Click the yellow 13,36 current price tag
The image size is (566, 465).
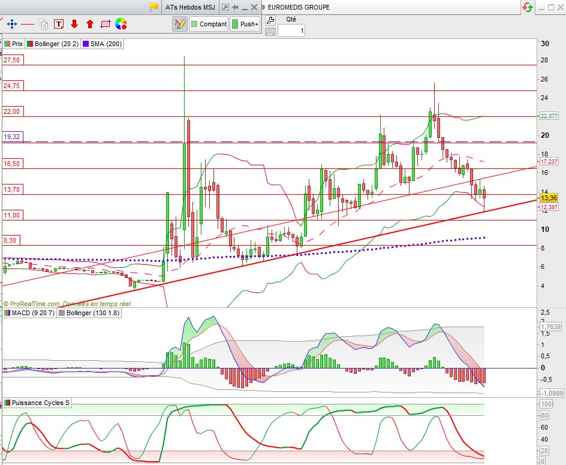tap(549, 198)
